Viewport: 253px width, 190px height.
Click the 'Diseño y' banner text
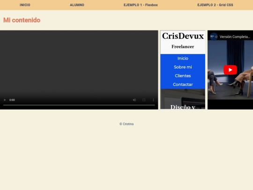pos(183,107)
